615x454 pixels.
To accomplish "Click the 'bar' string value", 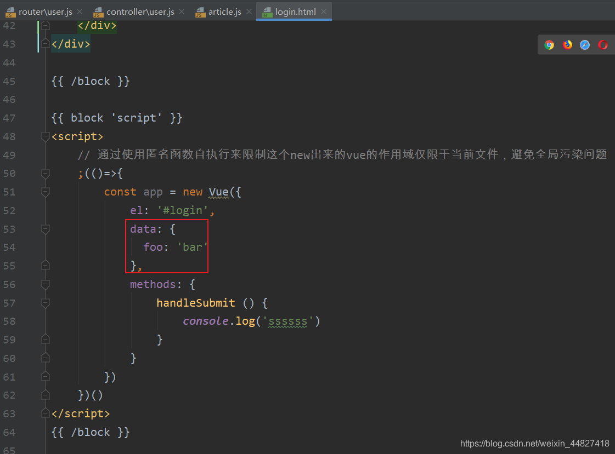I will coord(192,248).
